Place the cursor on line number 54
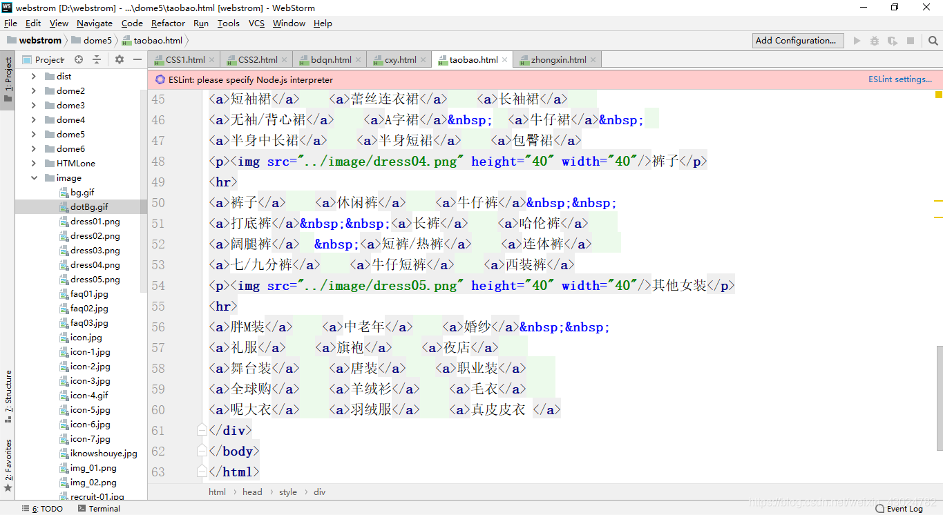 (158, 285)
